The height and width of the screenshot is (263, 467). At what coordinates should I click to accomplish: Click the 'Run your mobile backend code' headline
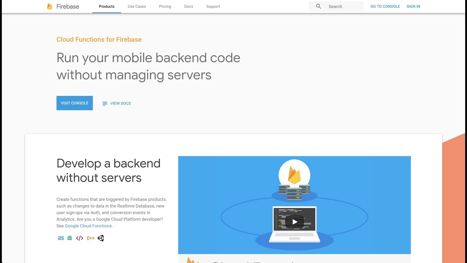tap(148, 66)
